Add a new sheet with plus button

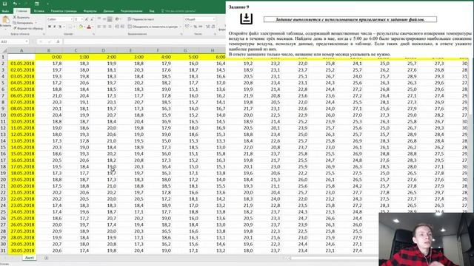point(46,258)
